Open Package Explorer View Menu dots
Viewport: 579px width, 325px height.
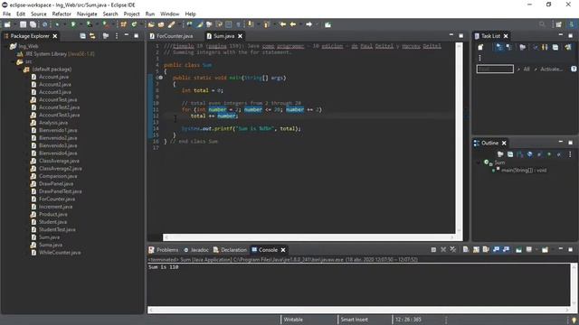tap(117, 36)
